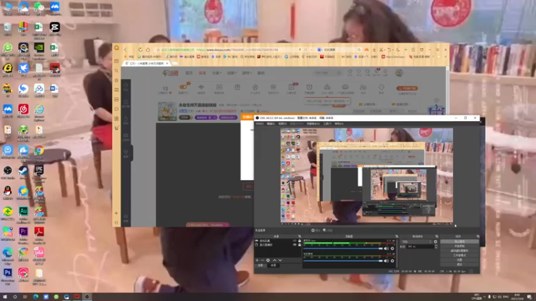Mute the first OBS mixer channel

pos(387,248)
